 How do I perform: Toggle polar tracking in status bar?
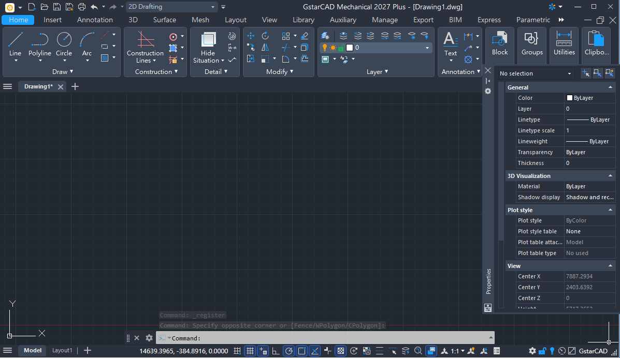(x=289, y=351)
